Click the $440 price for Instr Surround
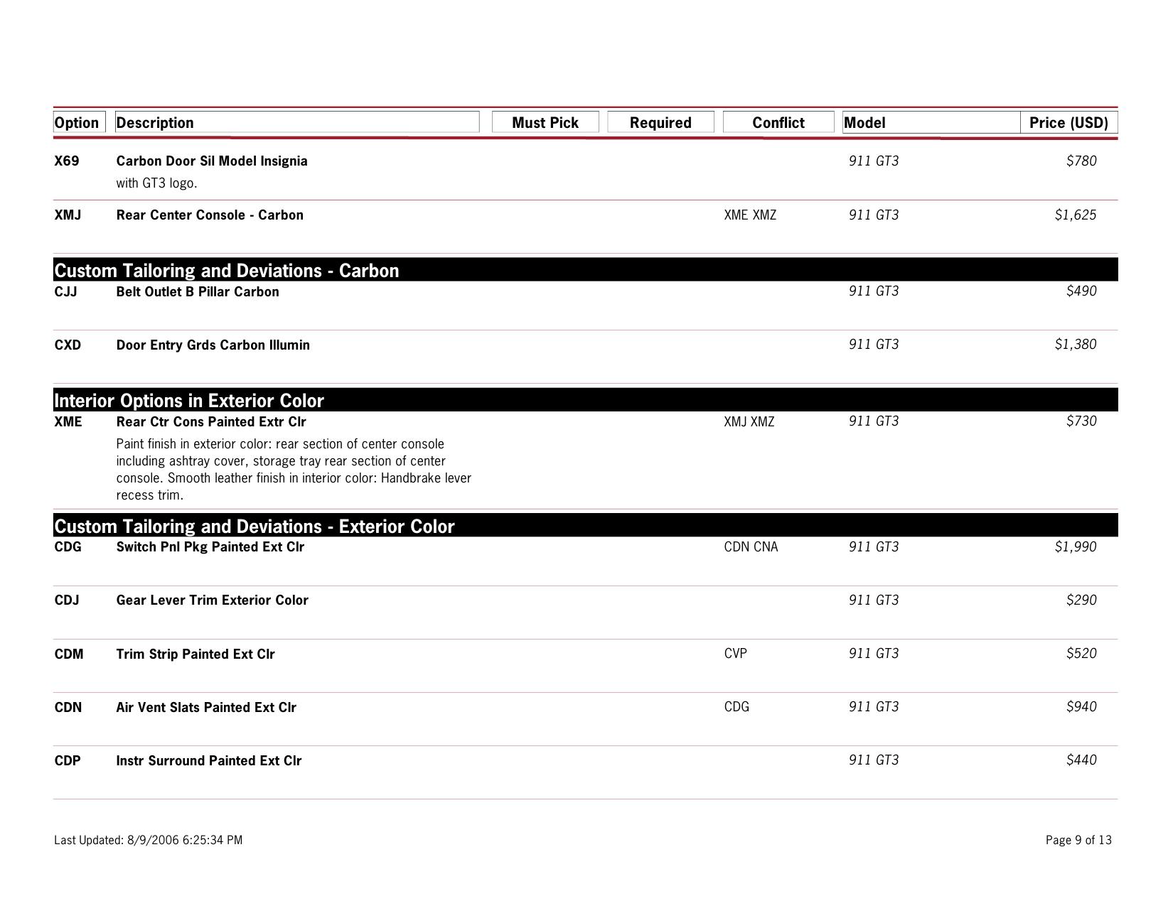The height and width of the screenshot is (906, 1173). click(1081, 760)
